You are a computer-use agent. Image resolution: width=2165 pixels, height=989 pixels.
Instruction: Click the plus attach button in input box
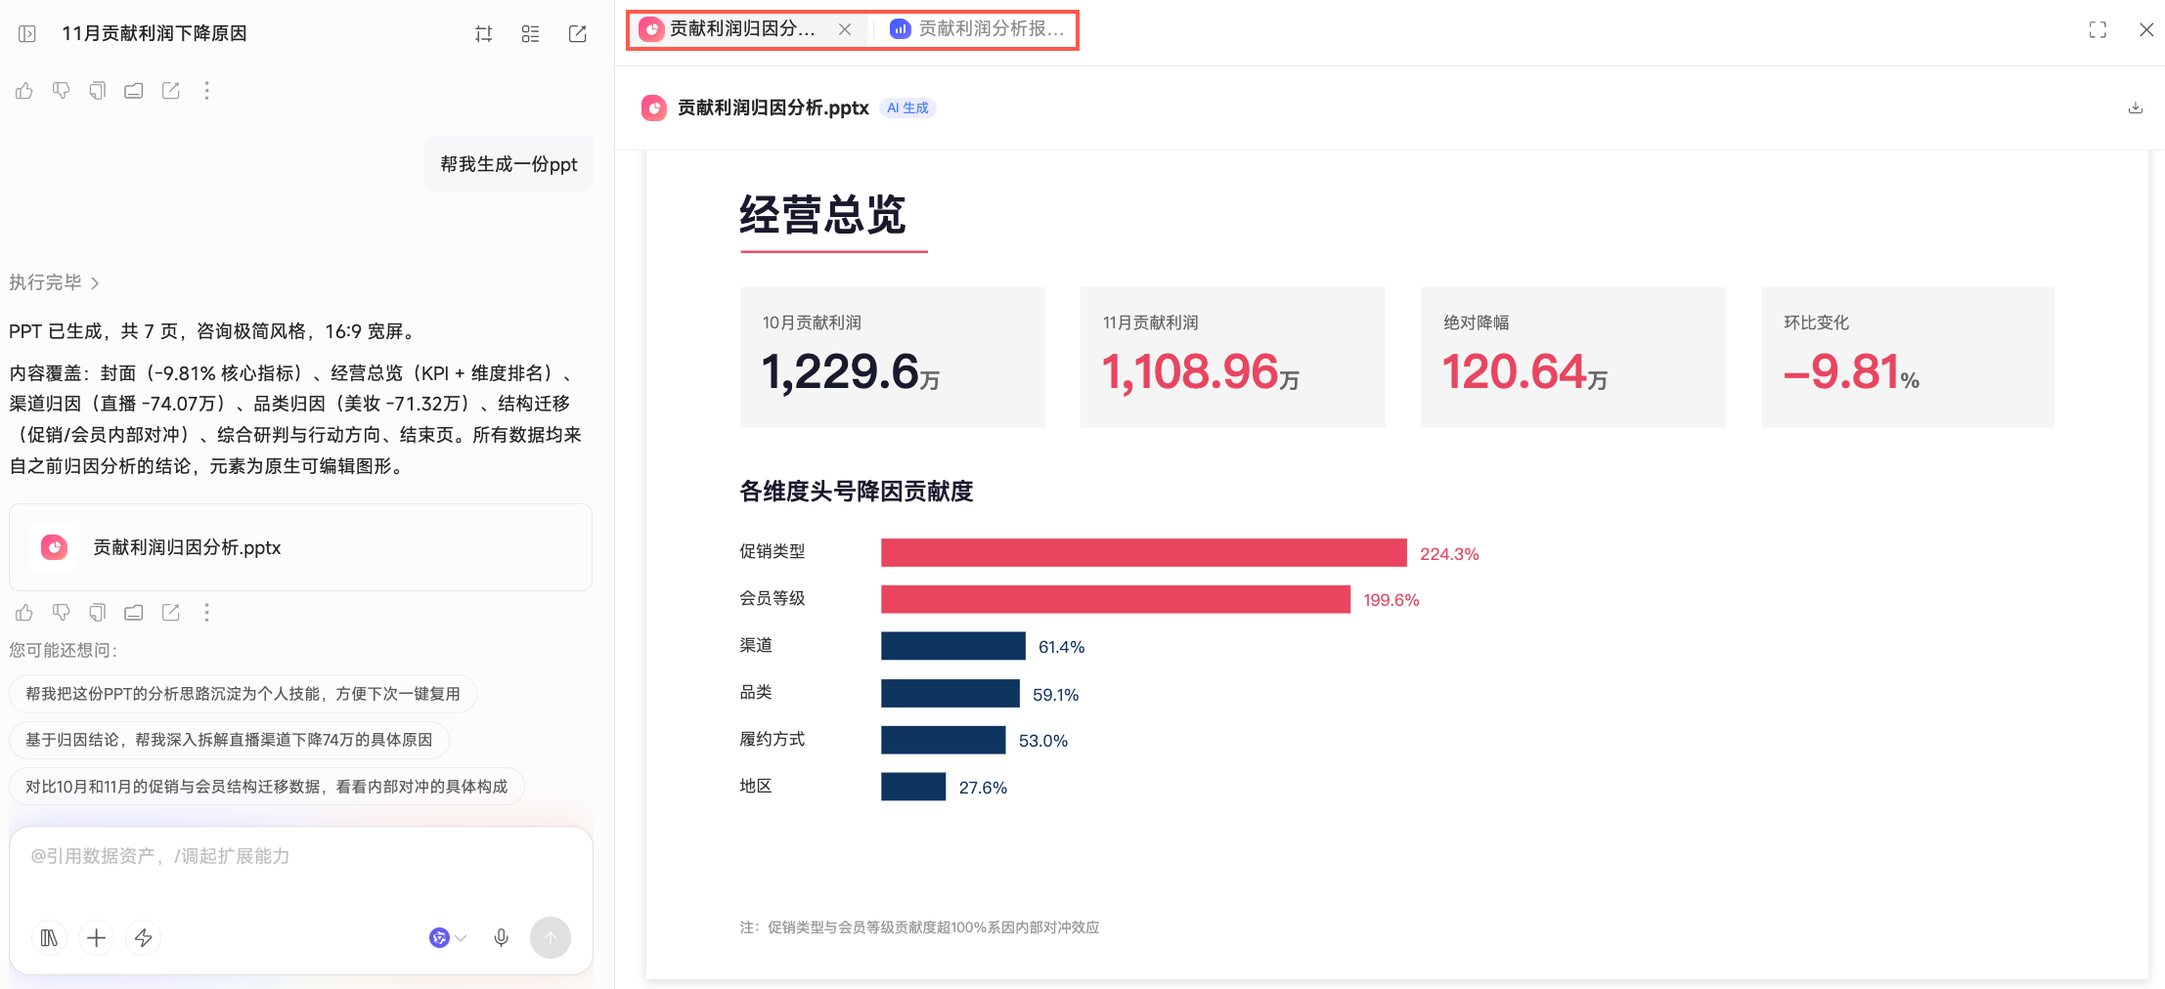[x=96, y=938]
